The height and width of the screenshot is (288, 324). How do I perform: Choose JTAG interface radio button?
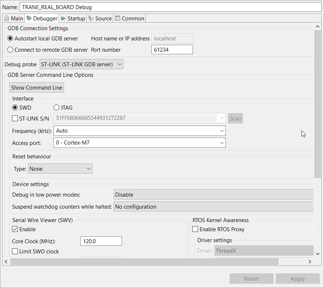pos(63,108)
